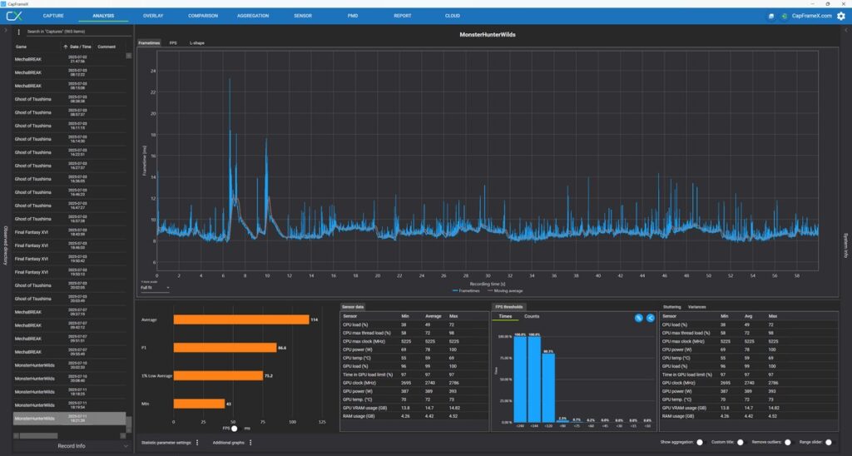The width and height of the screenshot is (852, 456).
Task: Switch graph to the L-shape tab
Action: 196,43
